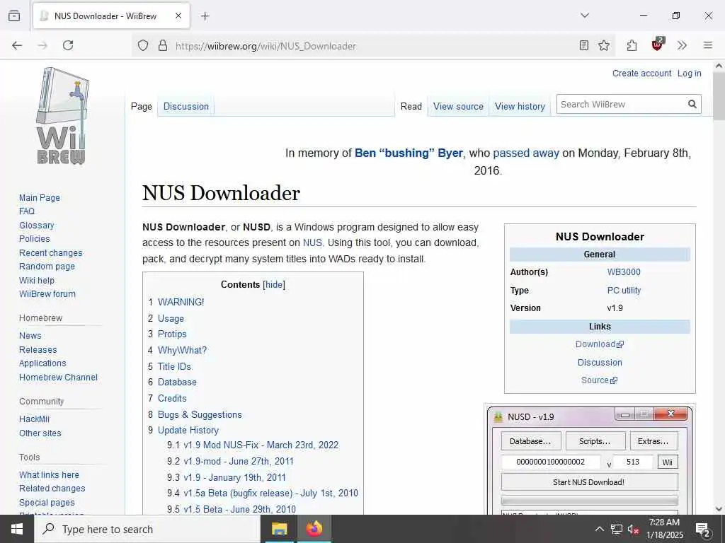Open Recent changes sidebar link
Image resolution: width=725 pixels, height=543 pixels.
click(50, 253)
